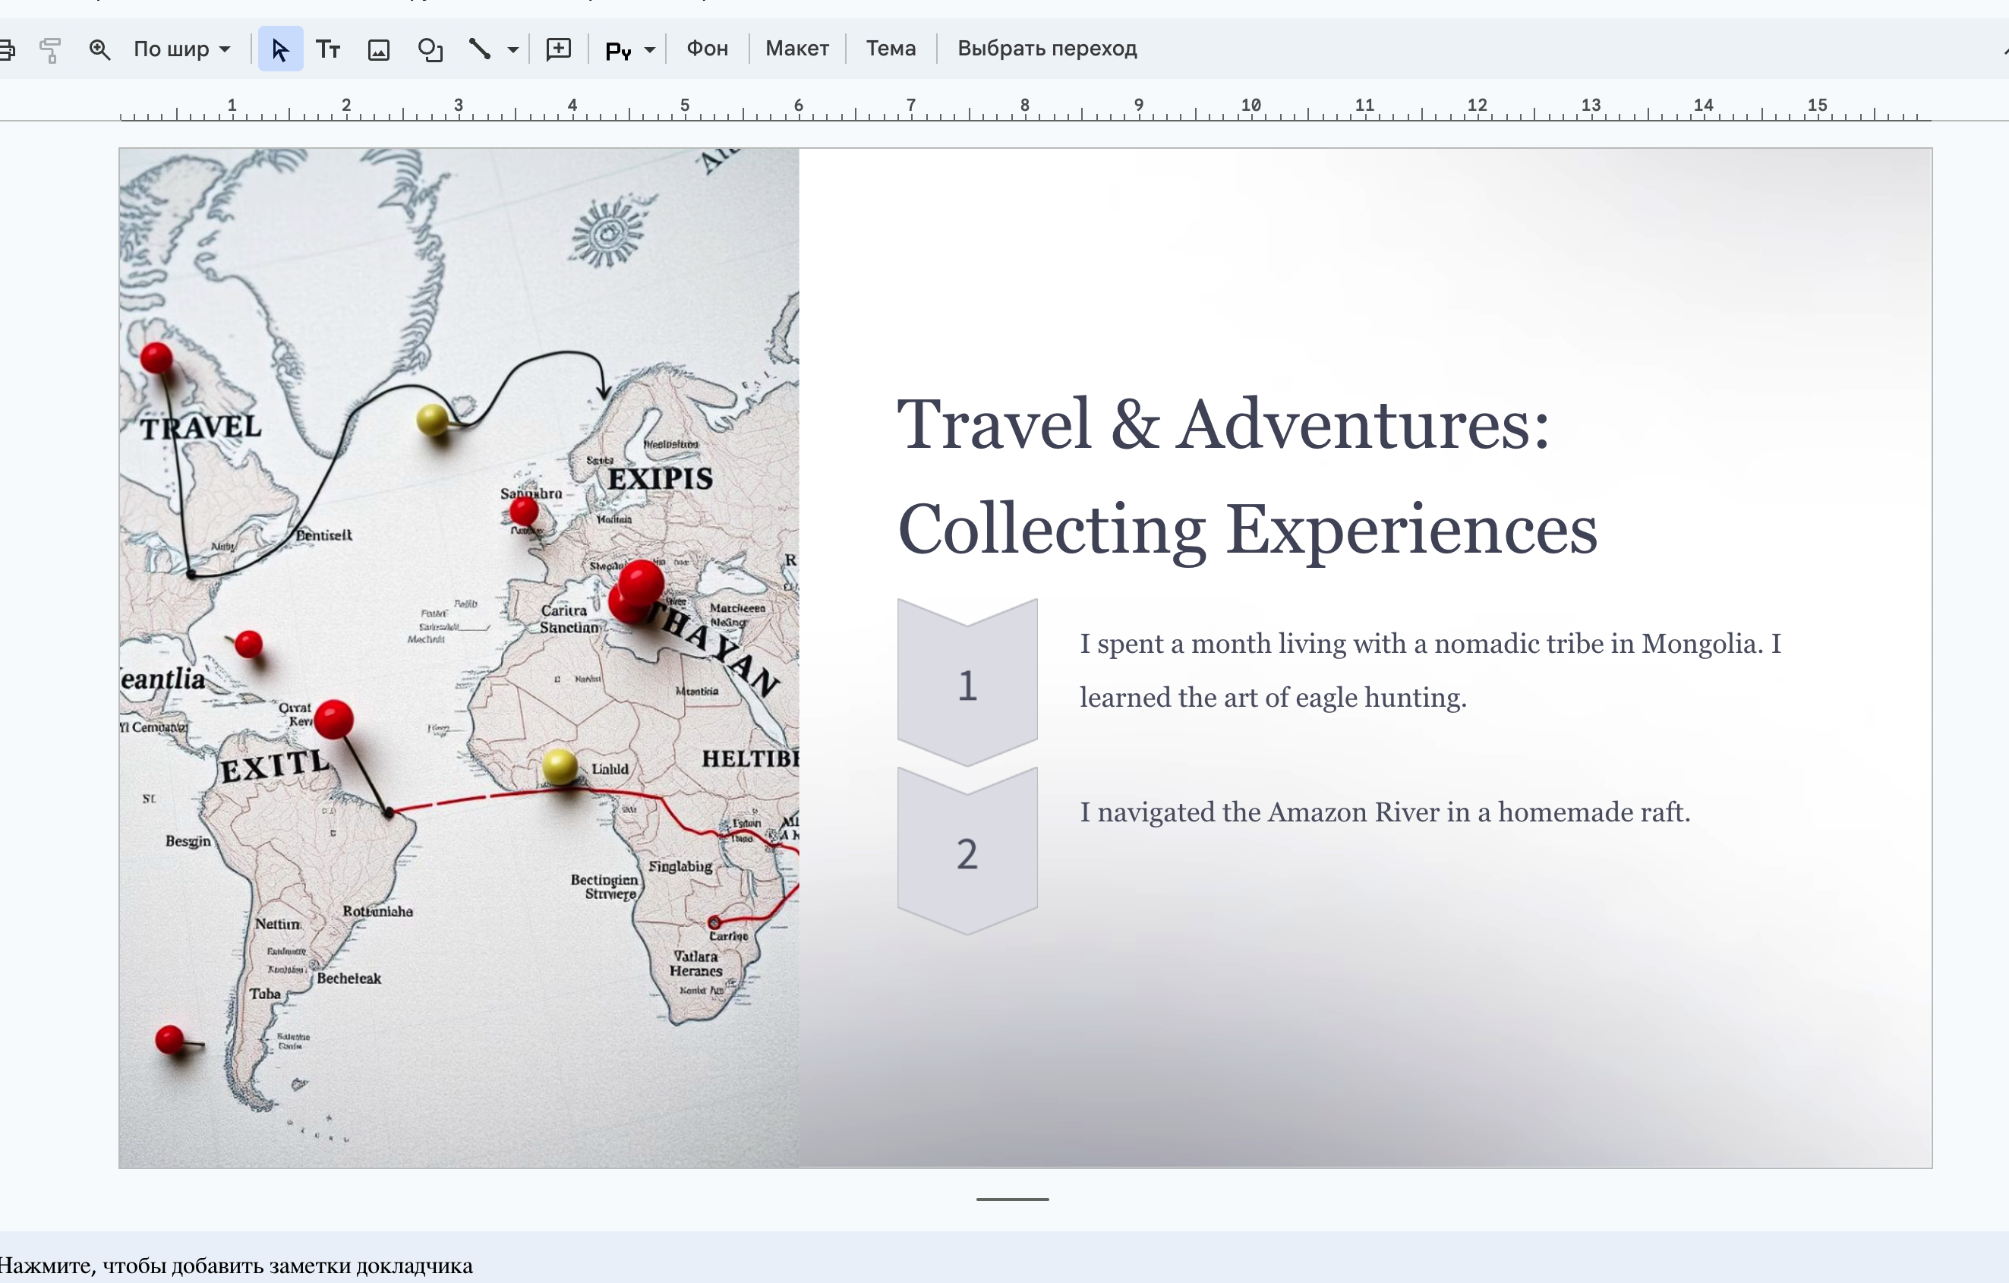Viewport: 2009px width, 1283px height.
Task: Click the zoom magnifier icon
Action: pos(99,49)
